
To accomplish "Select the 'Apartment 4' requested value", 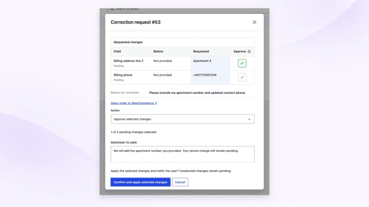I will click(202, 61).
